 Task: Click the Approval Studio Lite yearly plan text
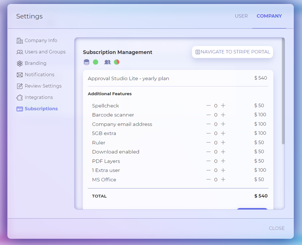tap(128, 78)
